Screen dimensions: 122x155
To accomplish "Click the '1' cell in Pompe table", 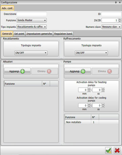I will pos(95,122).
